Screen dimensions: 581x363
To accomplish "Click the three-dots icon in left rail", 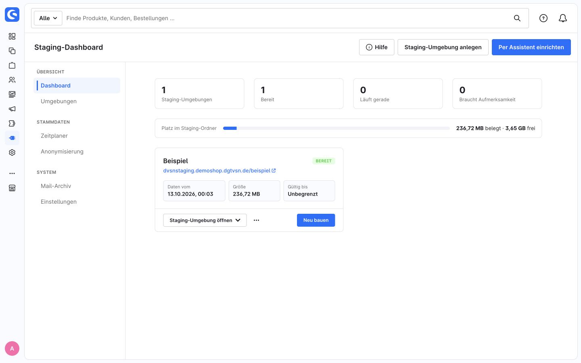I will coord(12,173).
